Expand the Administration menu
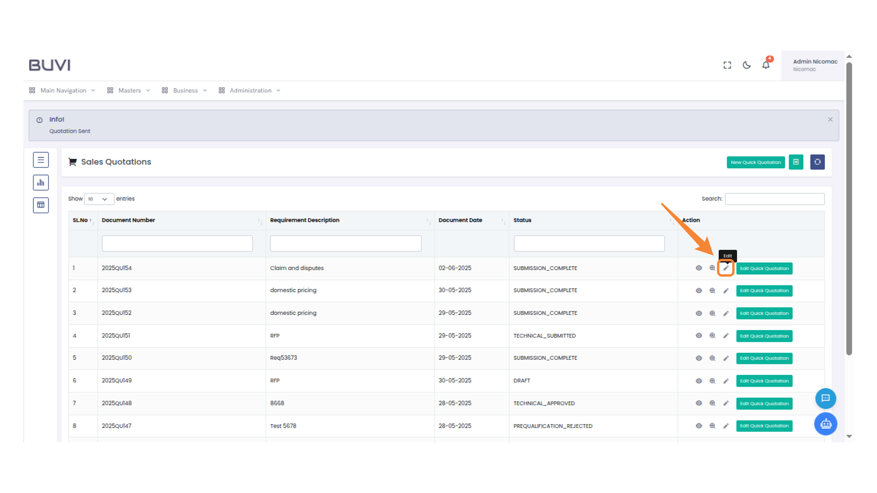Image resolution: width=877 pixels, height=493 pixels. click(250, 90)
